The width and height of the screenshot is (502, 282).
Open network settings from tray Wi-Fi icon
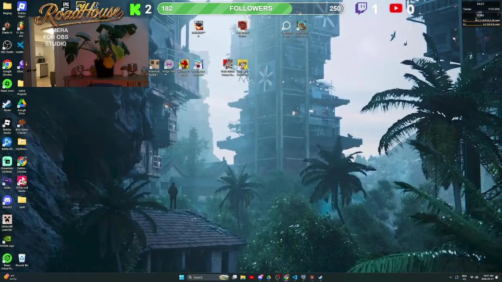coord(472,277)
